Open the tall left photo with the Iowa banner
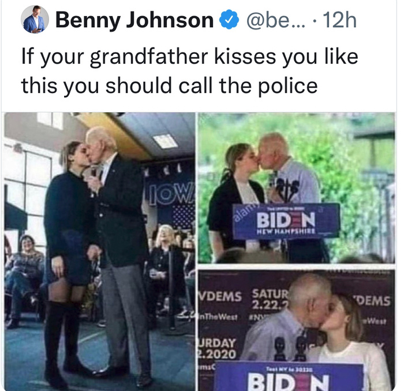This screenshot has height=391, width=404. pyautogui.click(x=100, y=251)
